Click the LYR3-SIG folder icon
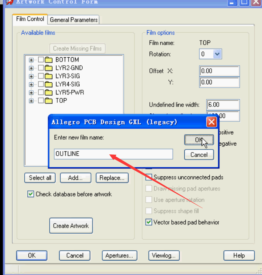 [x=49, y=76]
